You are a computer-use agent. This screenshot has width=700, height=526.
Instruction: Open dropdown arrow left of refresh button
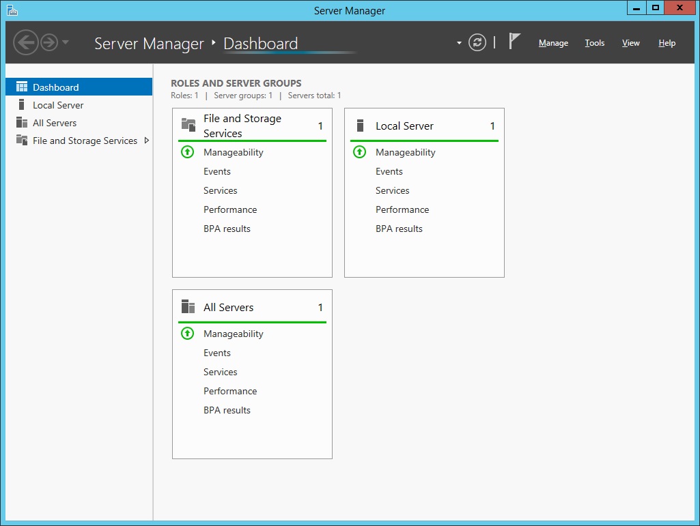(x=460, y=43)
